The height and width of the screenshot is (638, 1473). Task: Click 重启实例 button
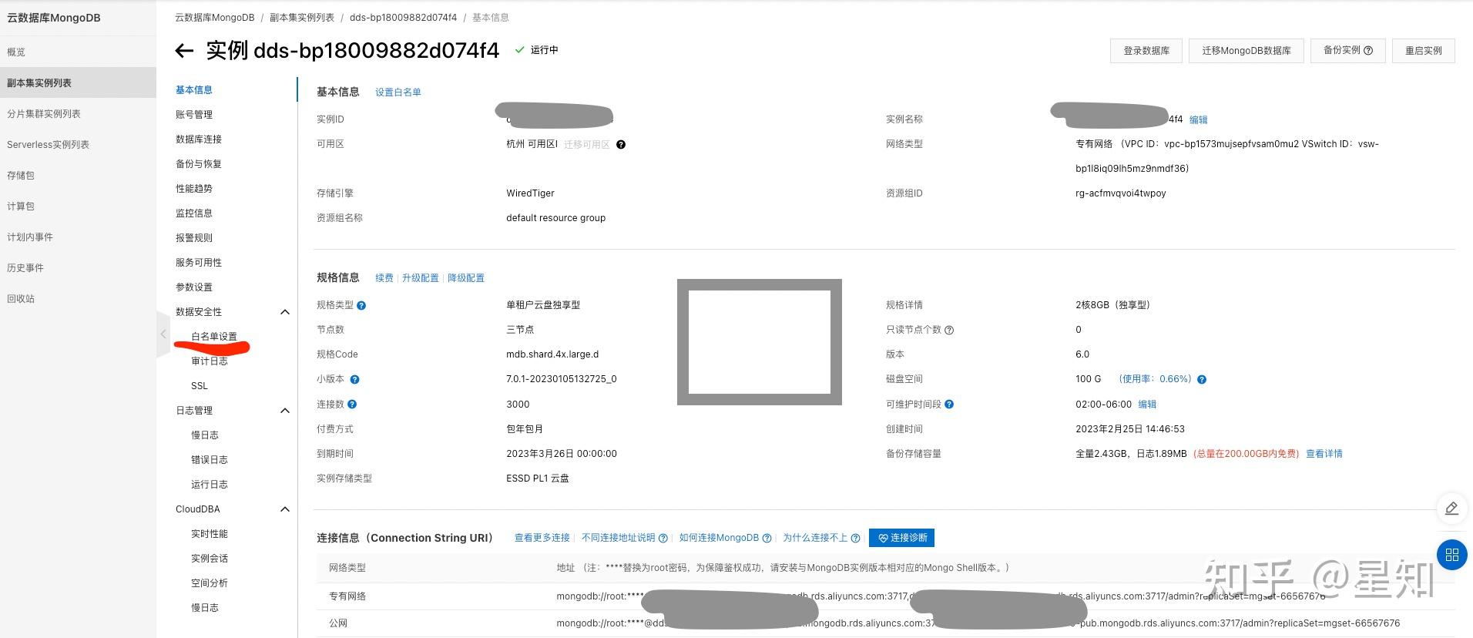coord(1424,51)
